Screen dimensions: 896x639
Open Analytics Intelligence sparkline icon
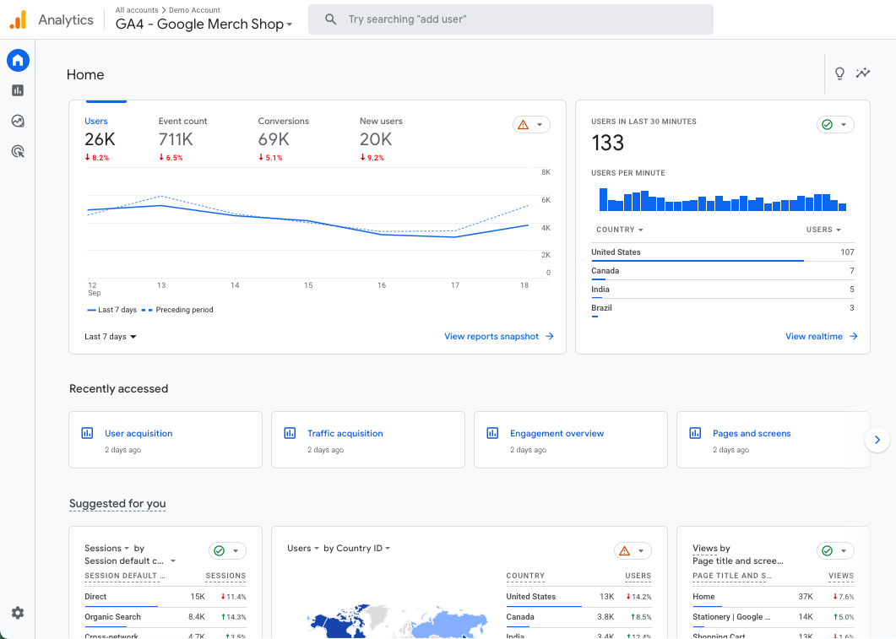pyautogui.click(x=863, y=73)
